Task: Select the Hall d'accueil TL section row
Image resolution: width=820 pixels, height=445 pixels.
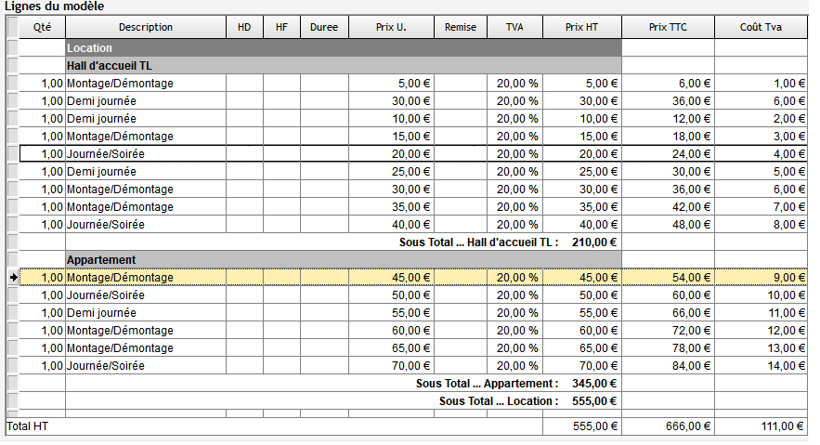Action: (x=342, y=65)
